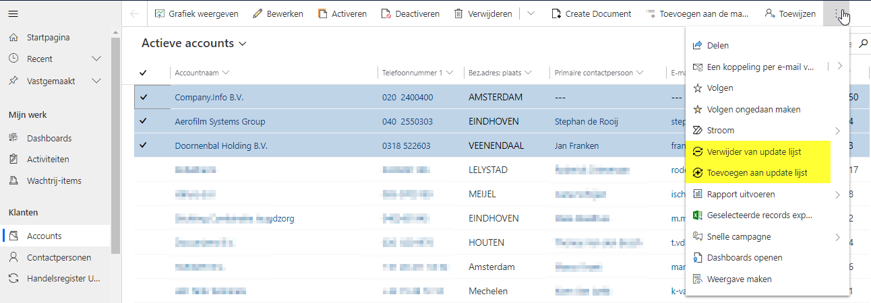Viewport: 871px width, 303px height.
Task: Sort by Accountnaam column header
Action: click(x=197, y=73)
